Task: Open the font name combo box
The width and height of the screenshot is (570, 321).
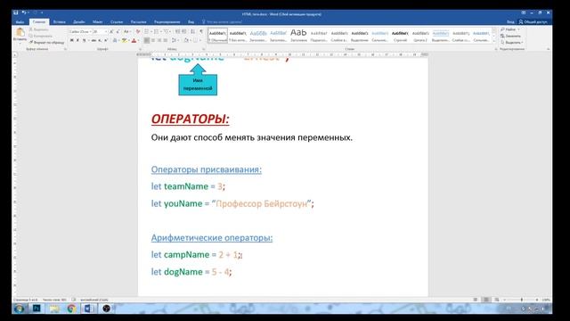Action: (80, 32)
